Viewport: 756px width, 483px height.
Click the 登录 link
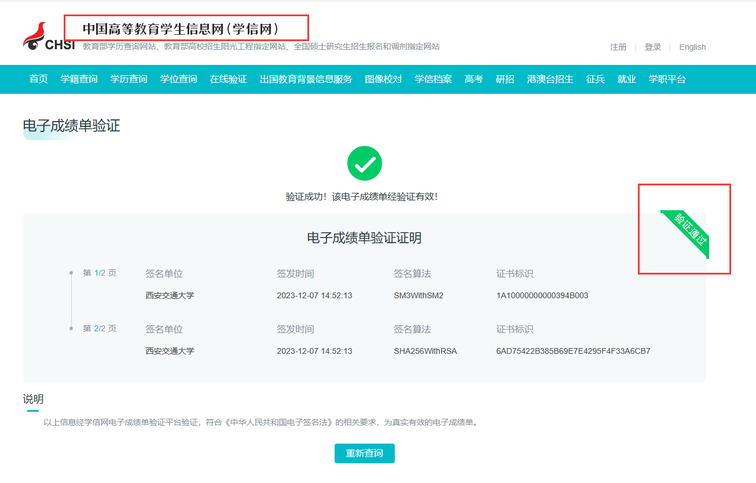[x=653, y=47]
